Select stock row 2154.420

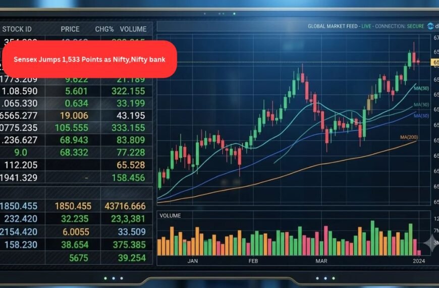click(x=19, y=232)
